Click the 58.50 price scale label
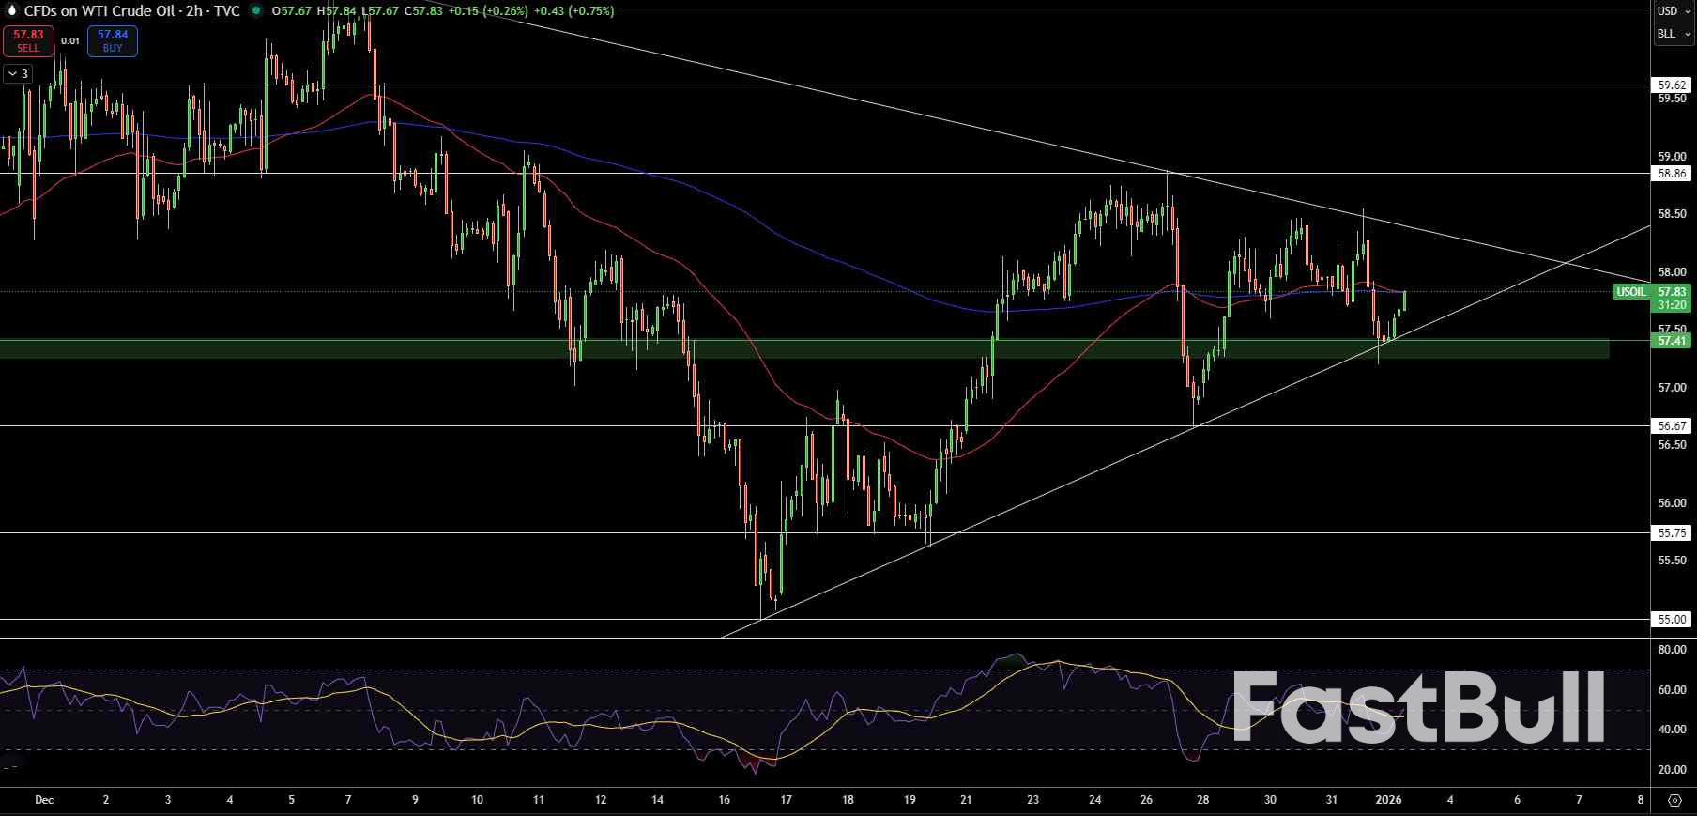The image size is (1697, 816). 1672,214
